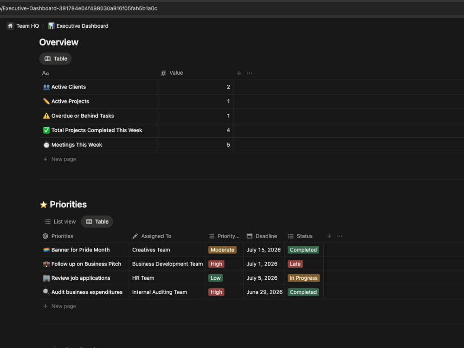
Task: Click the Overdue or Behind Tasks warning icon
Action: [x=46, y=116]
